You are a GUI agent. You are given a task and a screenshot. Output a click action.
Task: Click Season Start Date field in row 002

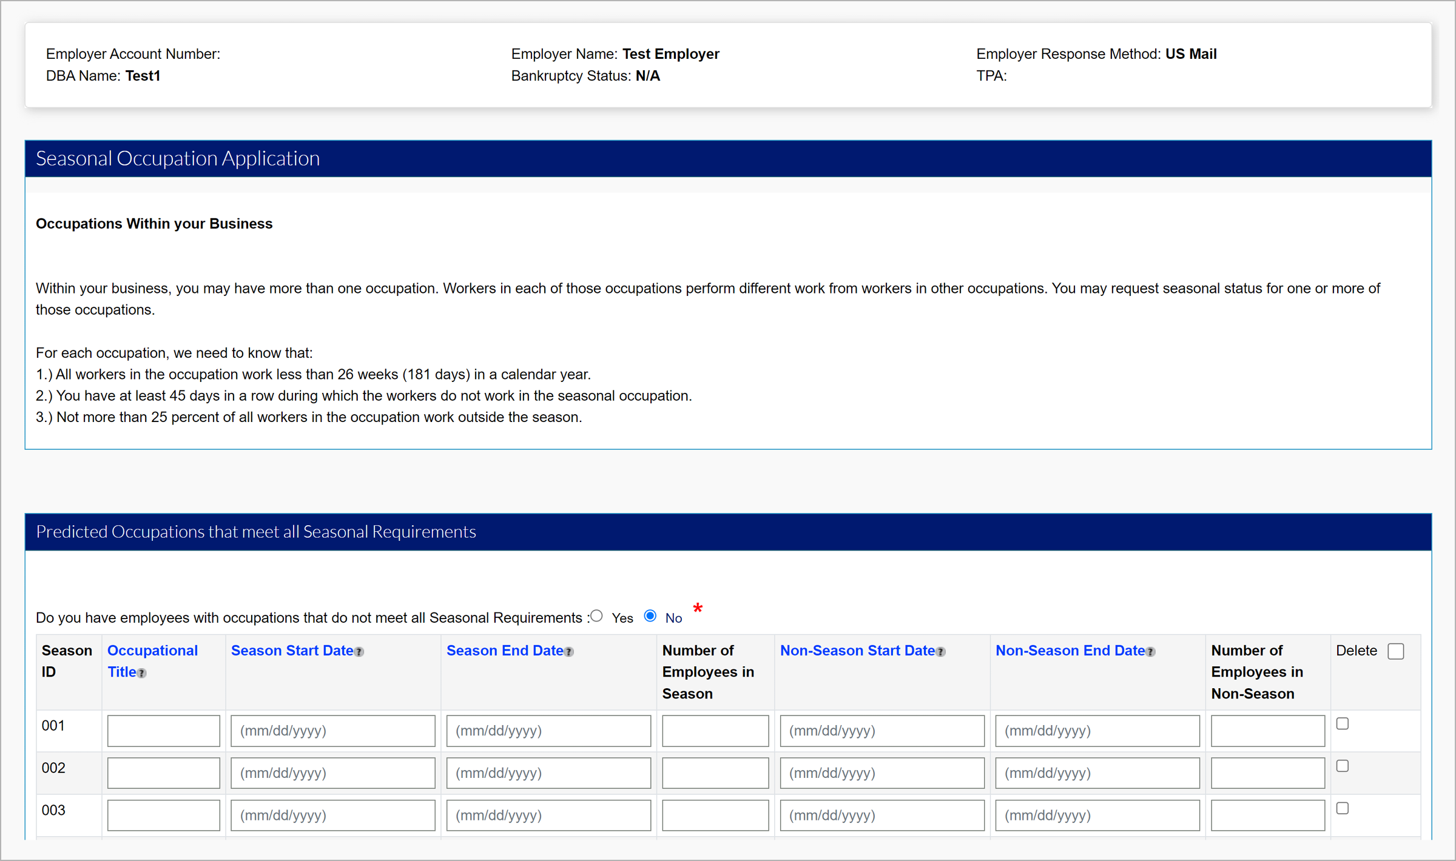[x=332, y=773]
